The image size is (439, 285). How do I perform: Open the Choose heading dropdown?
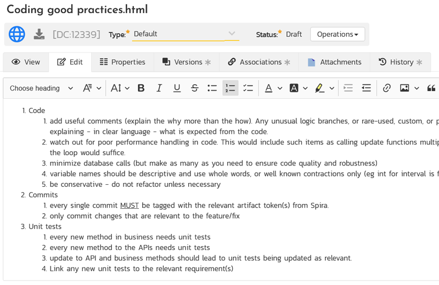41,88
